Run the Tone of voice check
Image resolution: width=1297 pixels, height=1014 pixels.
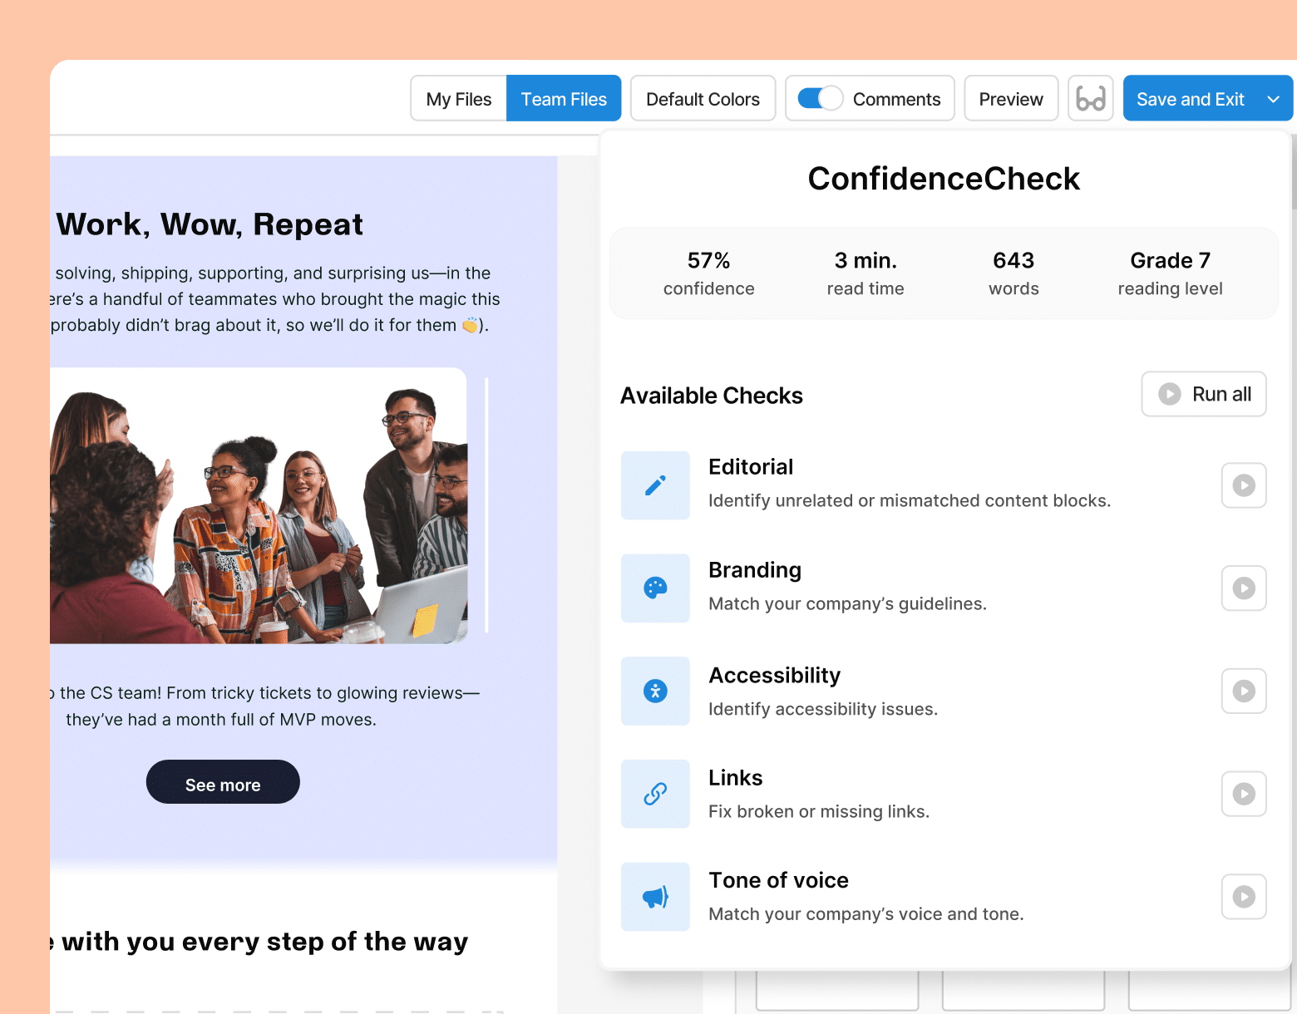point(1243,896)
